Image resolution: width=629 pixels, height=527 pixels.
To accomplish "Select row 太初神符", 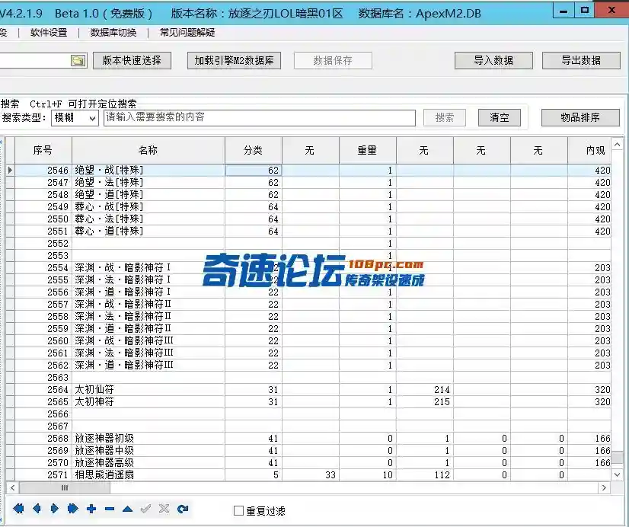I will [x=309, y=401].
